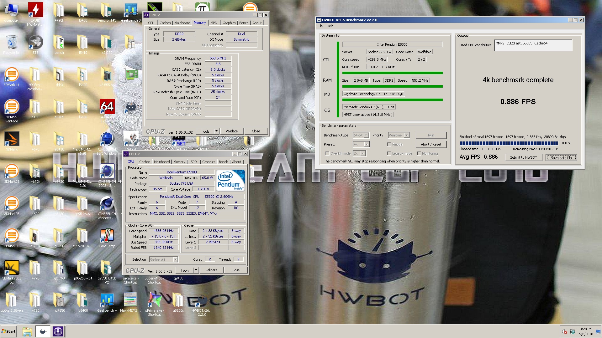Launch 3DMark2001 SE shortcut
The width and height of the screenshot is (602, 338).
pos(12,272)
